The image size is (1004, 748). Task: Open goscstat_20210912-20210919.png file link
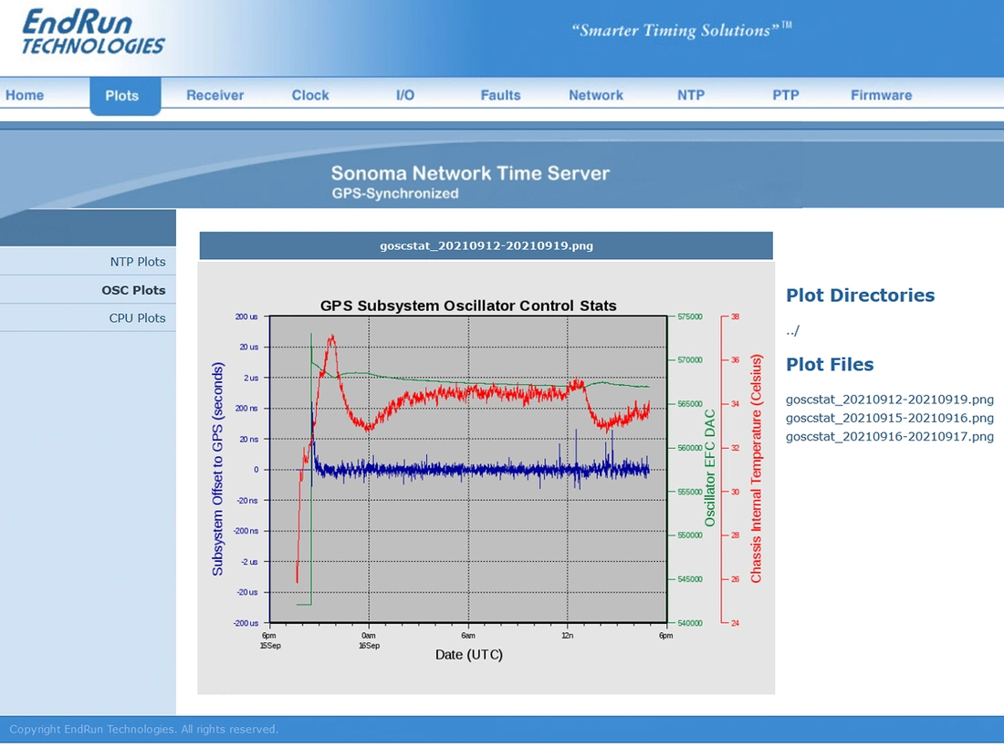[889, 400]
